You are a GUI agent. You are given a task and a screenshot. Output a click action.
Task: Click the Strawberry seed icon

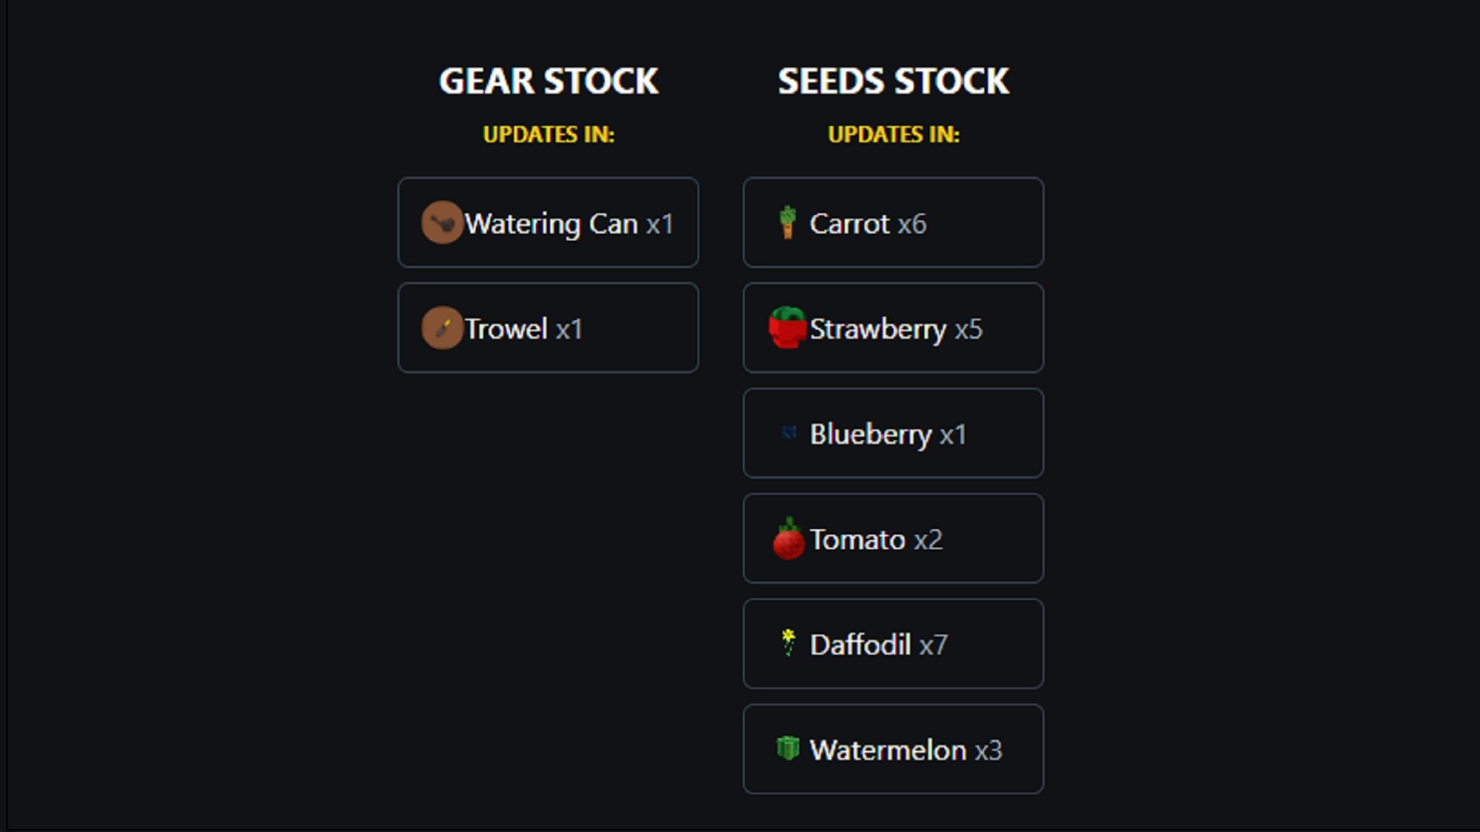click(787, 328)
